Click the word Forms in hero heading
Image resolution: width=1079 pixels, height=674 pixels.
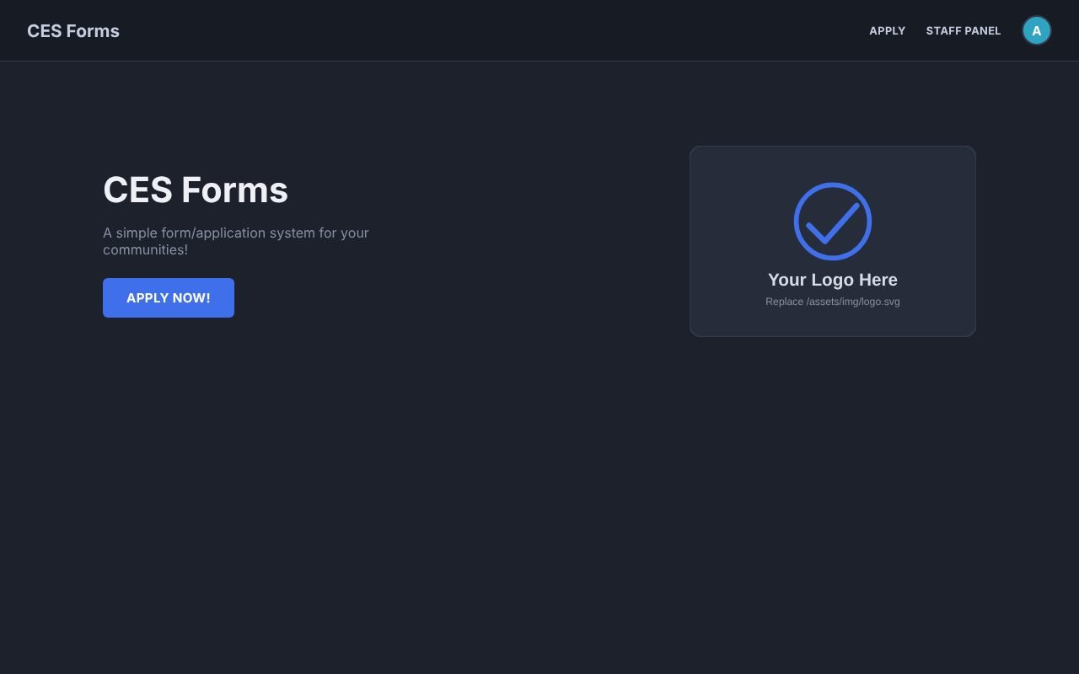[234, 190]
